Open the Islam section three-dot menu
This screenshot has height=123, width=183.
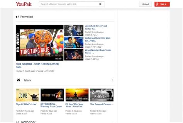click(112, 80)
